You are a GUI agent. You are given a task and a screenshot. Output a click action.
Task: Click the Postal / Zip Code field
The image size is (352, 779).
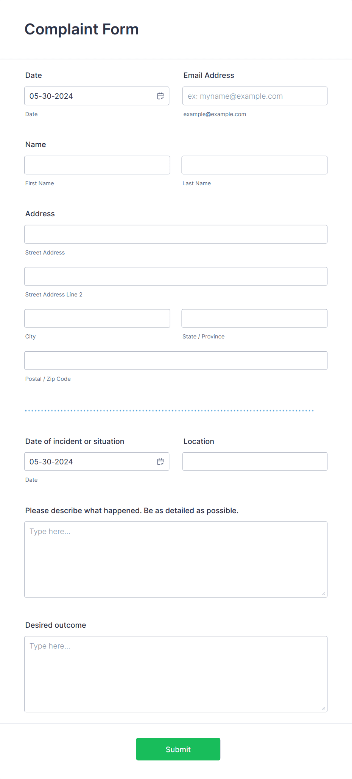tap(176, 361)
